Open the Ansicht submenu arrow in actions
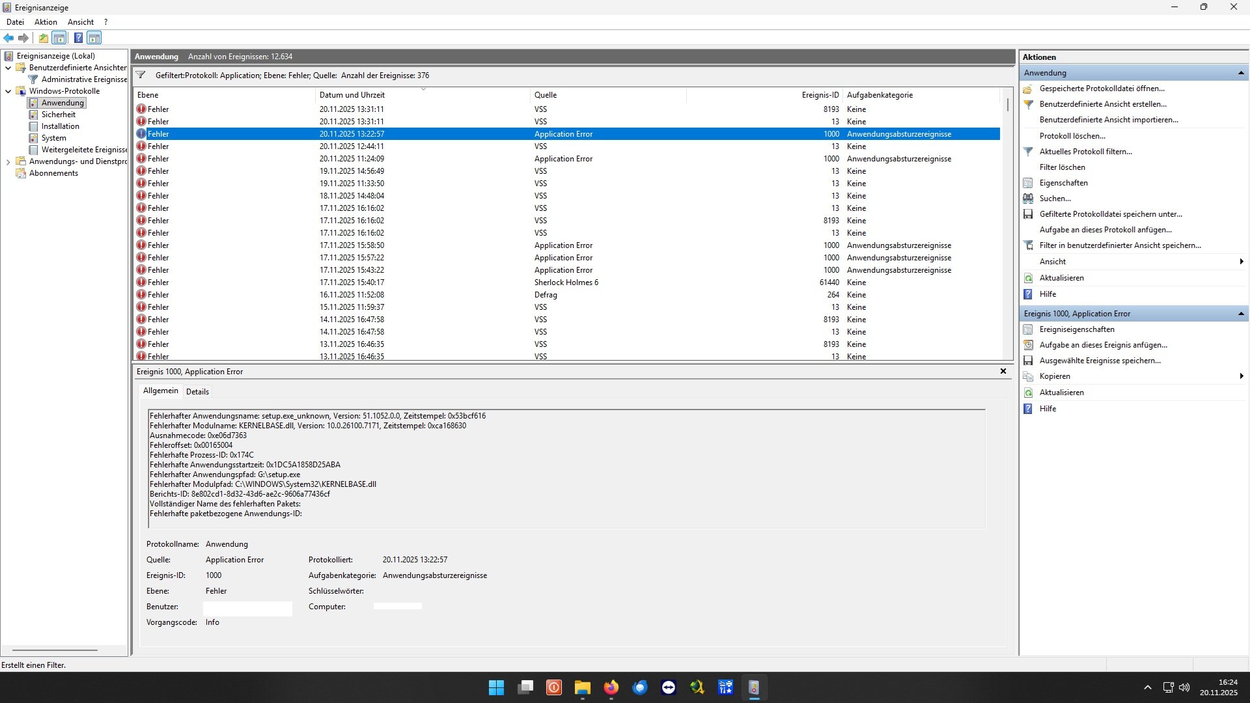Viewport: 1250px width, 703px height. 1242,262
